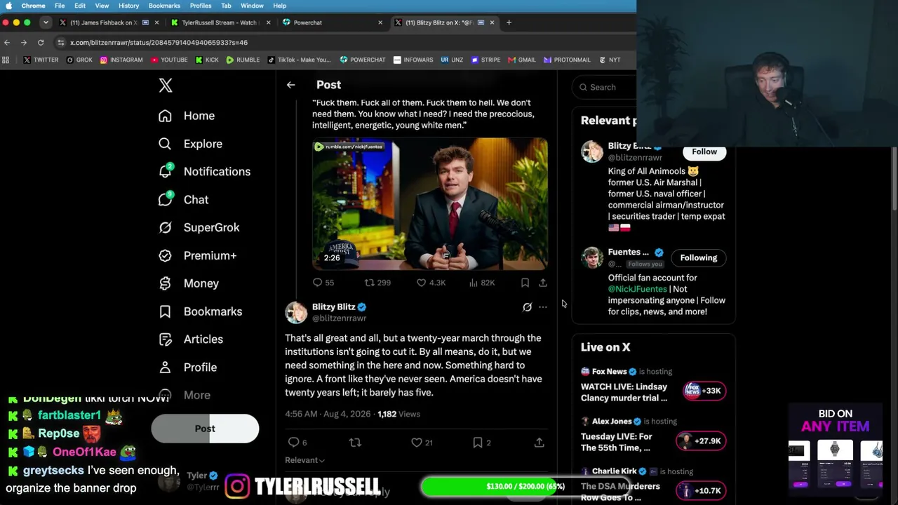Open the Chrome View menu
Image resolution: width=898 pixels, height=505 pixels.
tap(102, 6)
